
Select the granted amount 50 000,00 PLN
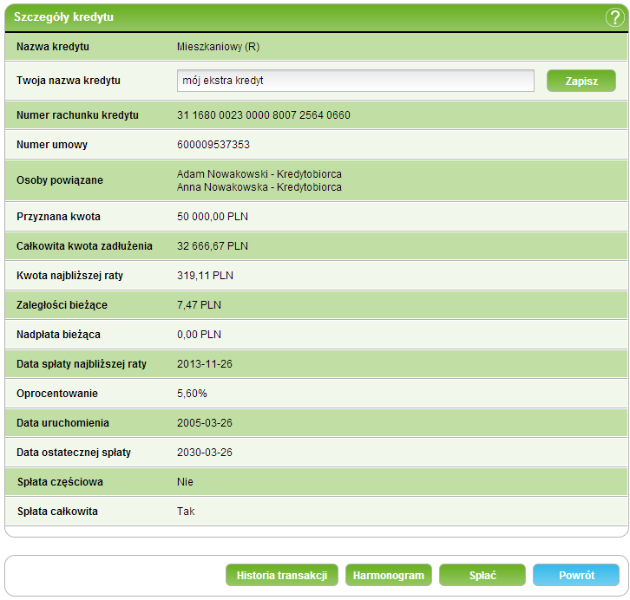click(x=213, y=217)
